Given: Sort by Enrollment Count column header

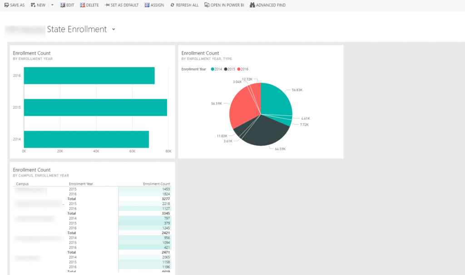Looking at the screenshot, I should [x=157, y=184].
